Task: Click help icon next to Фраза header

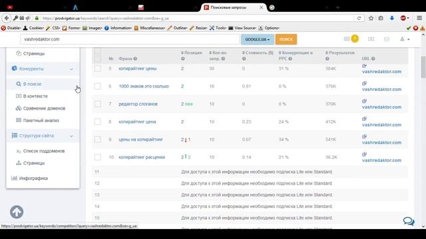Action: (x=135, y=58)
